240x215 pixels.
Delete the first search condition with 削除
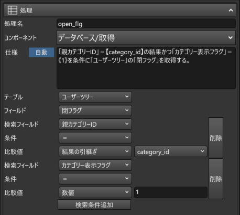point(216,138)
